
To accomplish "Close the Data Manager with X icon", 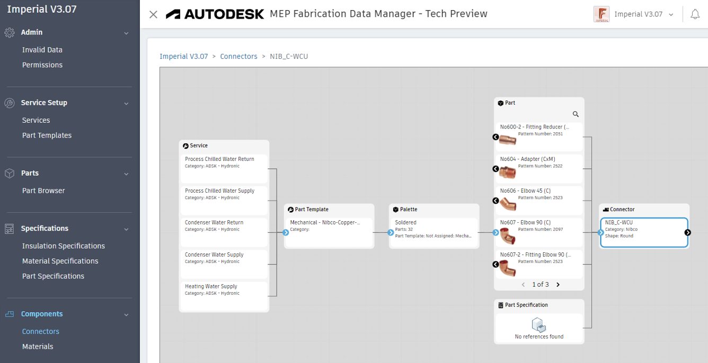I will [x=153, y=14].
